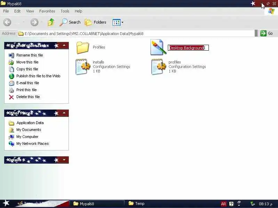This screenshot has width=278, height=208.
Task: Click the 'installs' file name text
Action: point(98,62)
